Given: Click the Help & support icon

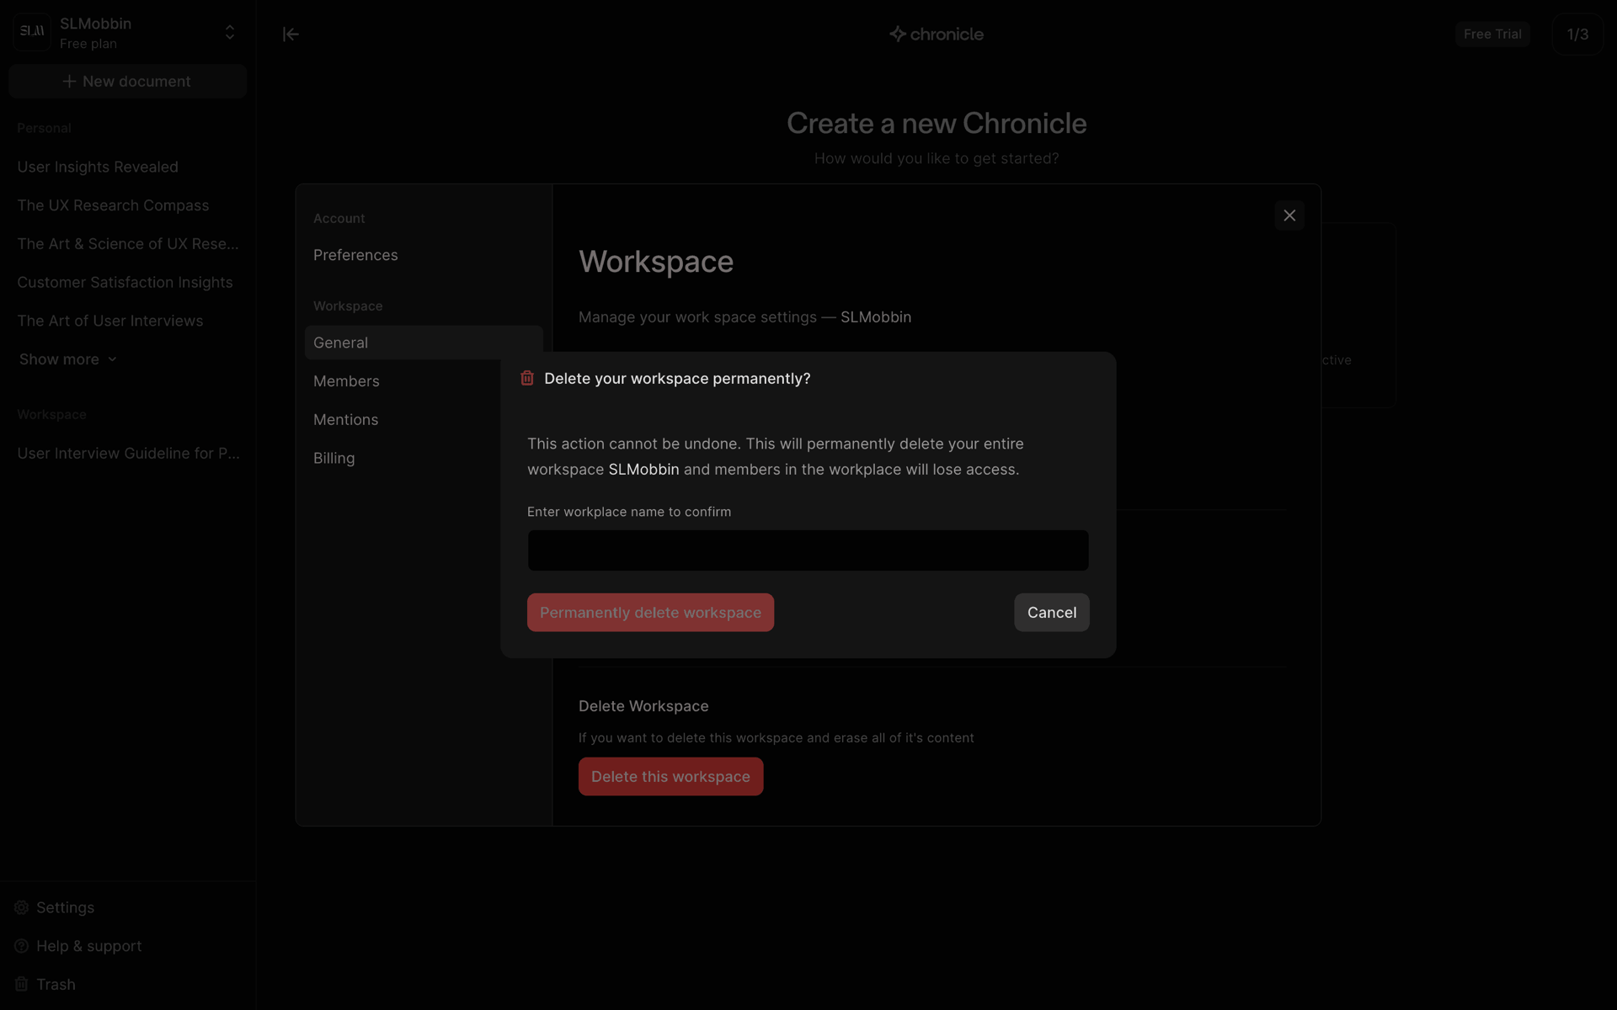Looking at the screenshot, I should tap(22, 946).
